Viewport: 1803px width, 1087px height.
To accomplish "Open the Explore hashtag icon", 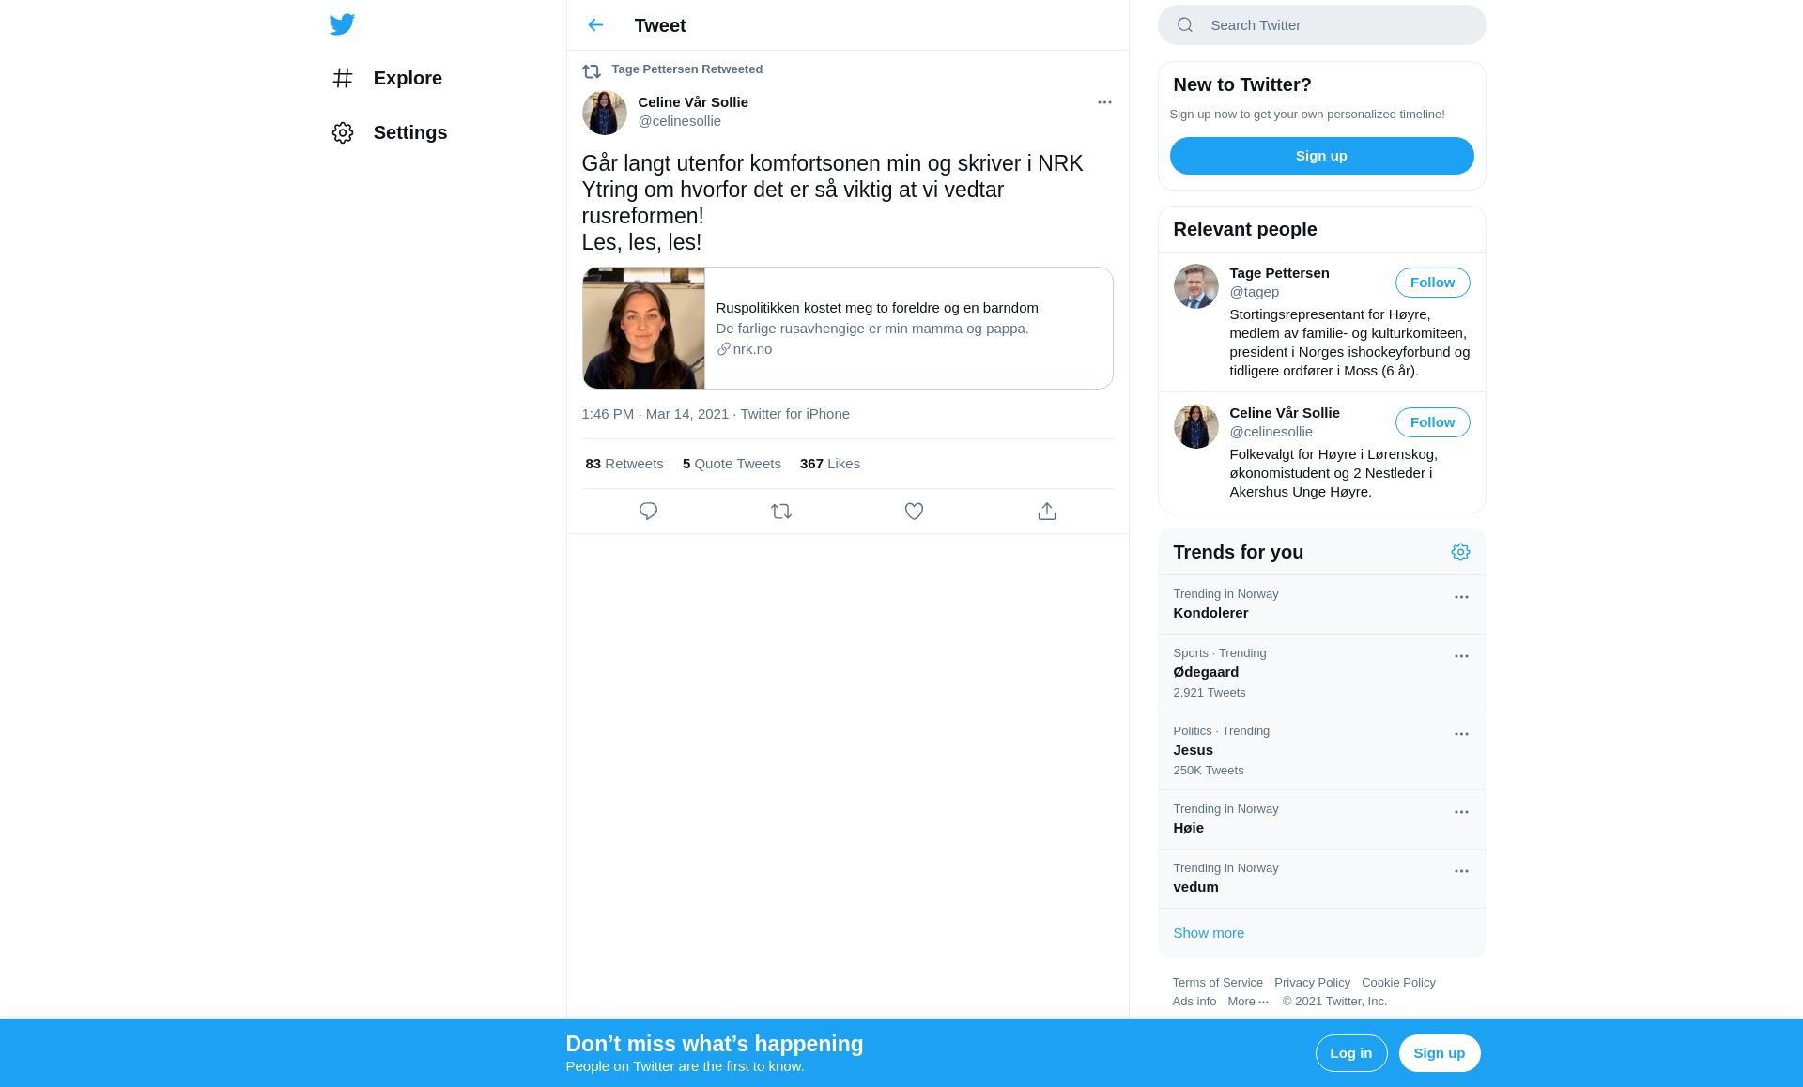I will click(x=343, y=78).
